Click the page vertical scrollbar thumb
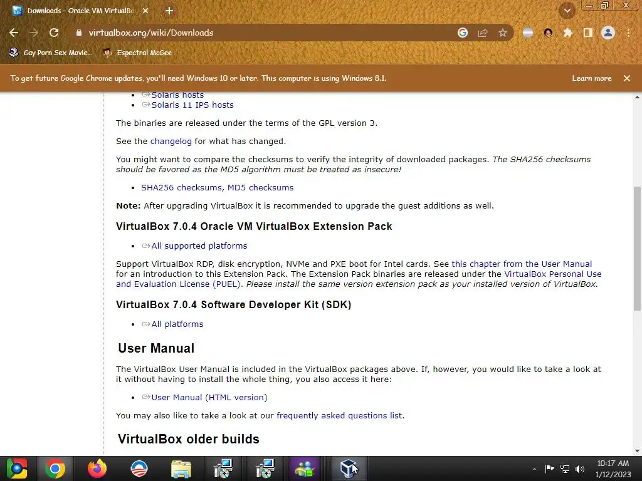 pyautogui.click(x=637, y=248)
